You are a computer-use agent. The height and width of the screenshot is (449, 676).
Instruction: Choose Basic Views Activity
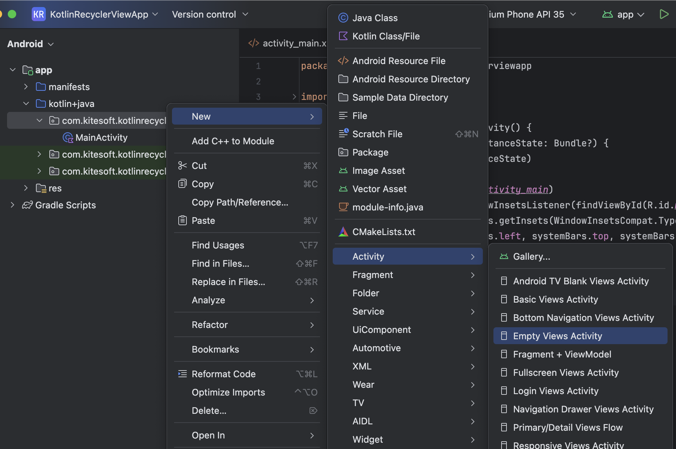tap(580, 299)
